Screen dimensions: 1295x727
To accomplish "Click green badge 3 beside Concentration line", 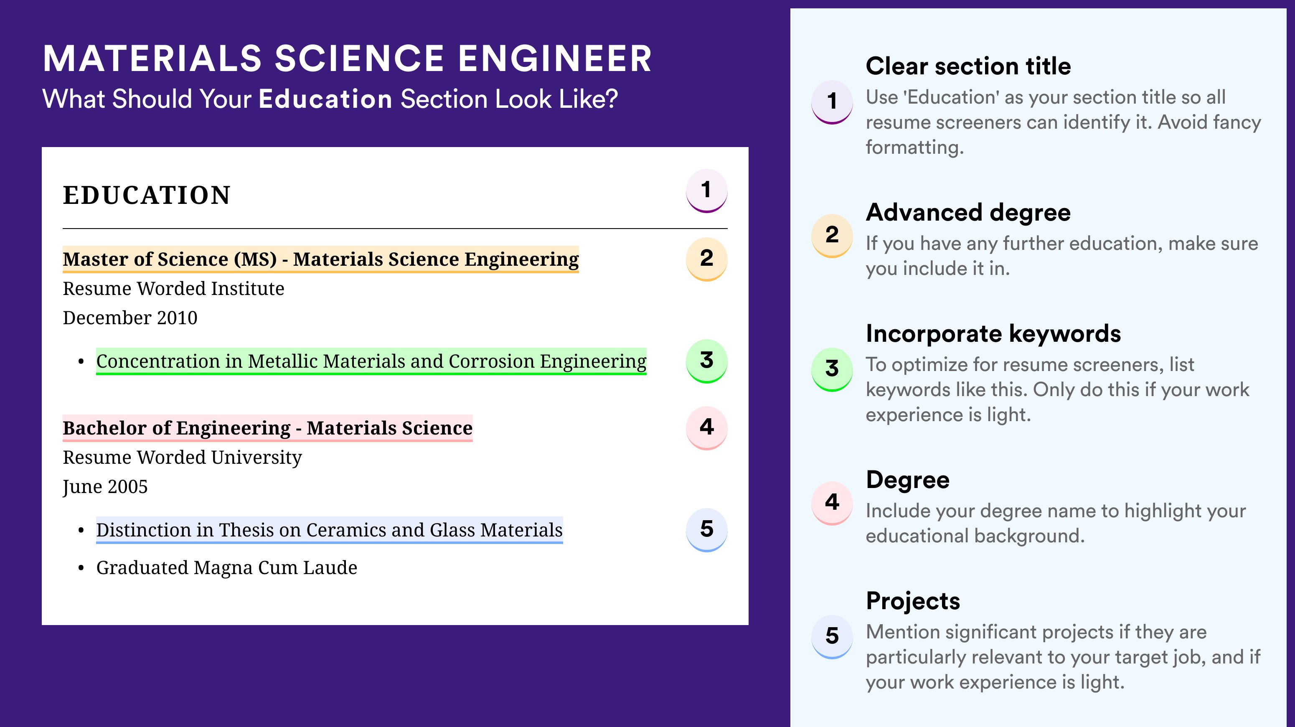I will [706, 361].
